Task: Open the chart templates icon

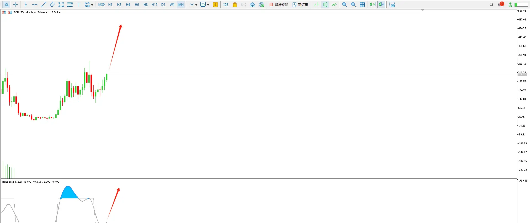Action: point(203,4)
